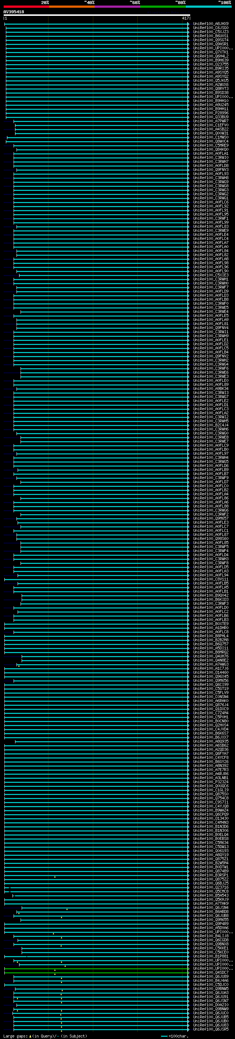Click the UniRef100_B1P881 label

click(211, 956)
